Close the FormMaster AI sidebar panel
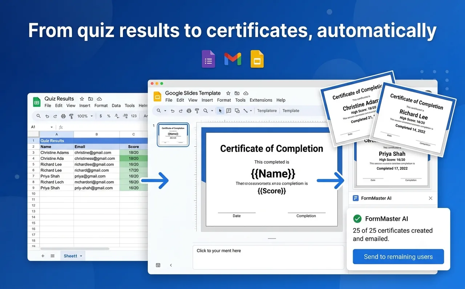 coord(430,198)
